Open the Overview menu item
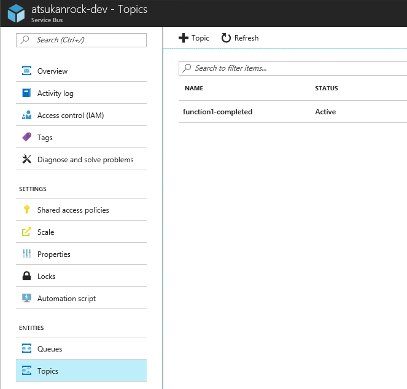Viewport: 407px width, 389px height. click(81, 71)
